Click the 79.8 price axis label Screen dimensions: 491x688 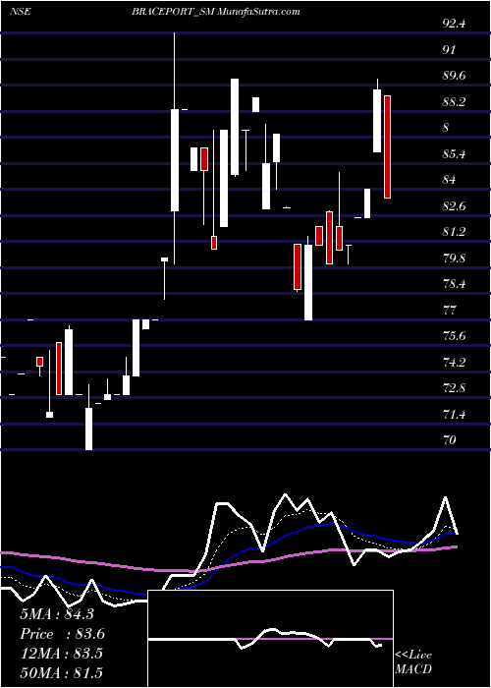coord(454,258)
